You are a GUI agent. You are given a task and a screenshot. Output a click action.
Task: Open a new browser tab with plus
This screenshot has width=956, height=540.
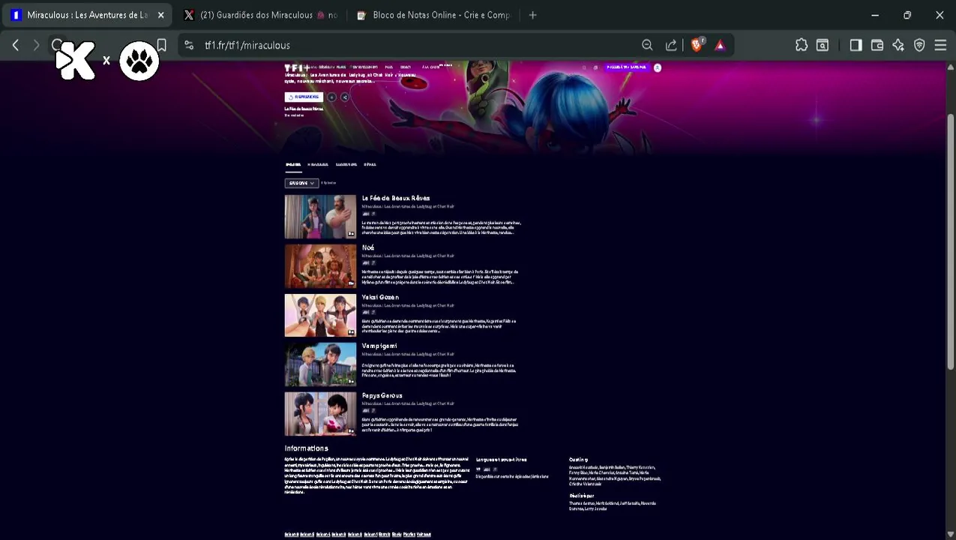click(532, 15)
